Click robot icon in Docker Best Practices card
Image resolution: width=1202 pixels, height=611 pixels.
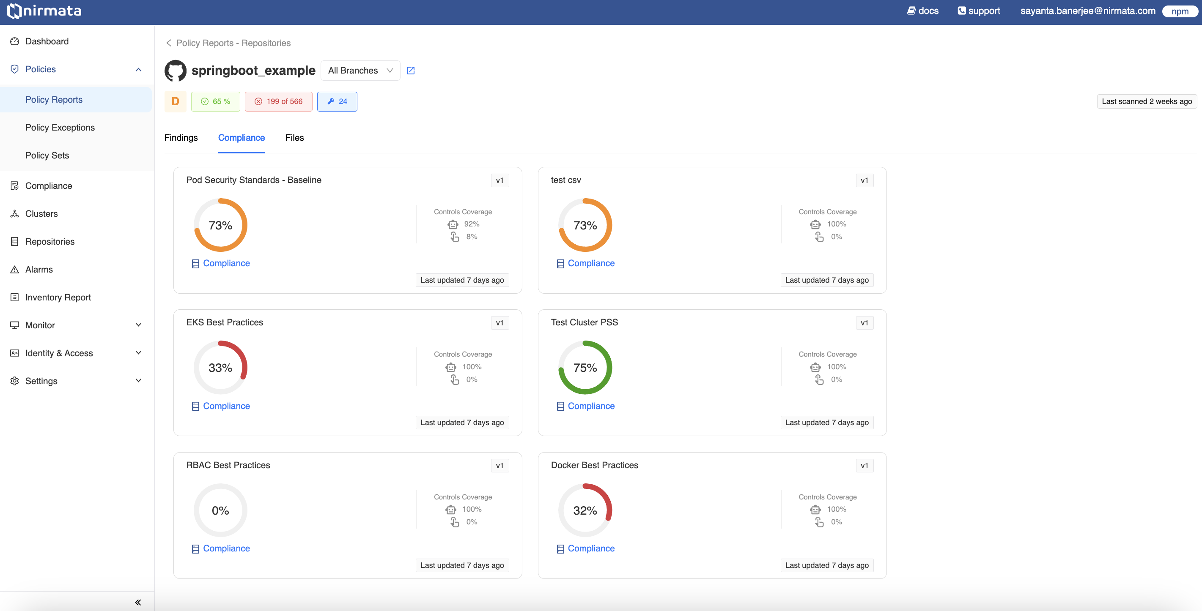tap(815, 510)
